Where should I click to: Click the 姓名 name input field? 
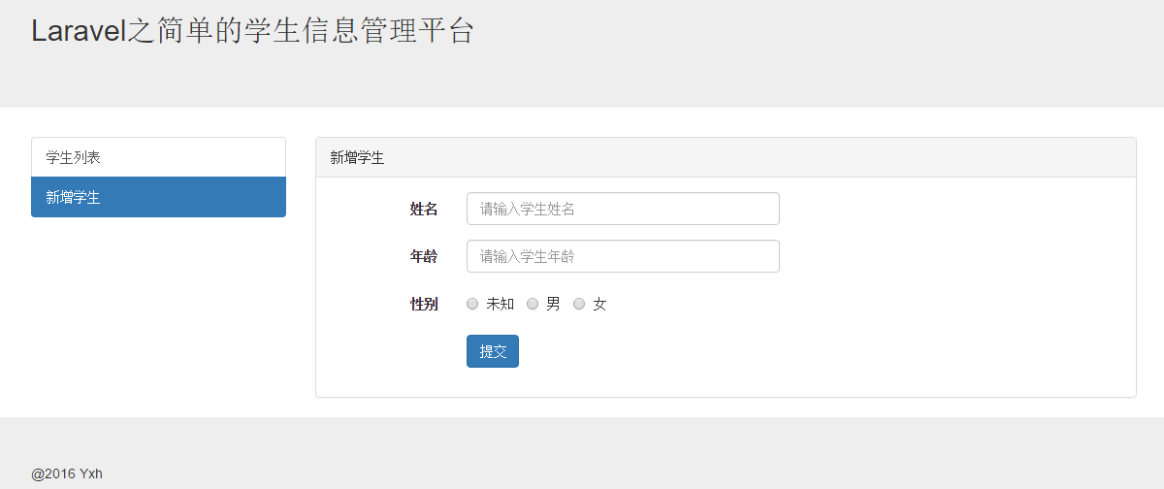(623, 209)
